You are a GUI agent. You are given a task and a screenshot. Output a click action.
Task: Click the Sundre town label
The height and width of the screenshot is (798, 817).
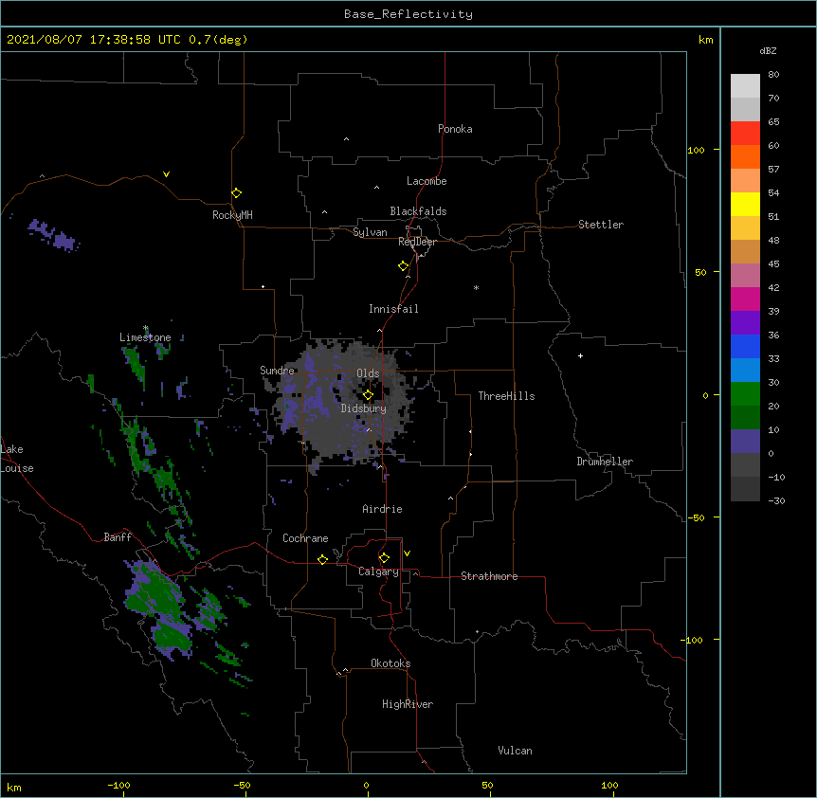[x=277, y=371]
